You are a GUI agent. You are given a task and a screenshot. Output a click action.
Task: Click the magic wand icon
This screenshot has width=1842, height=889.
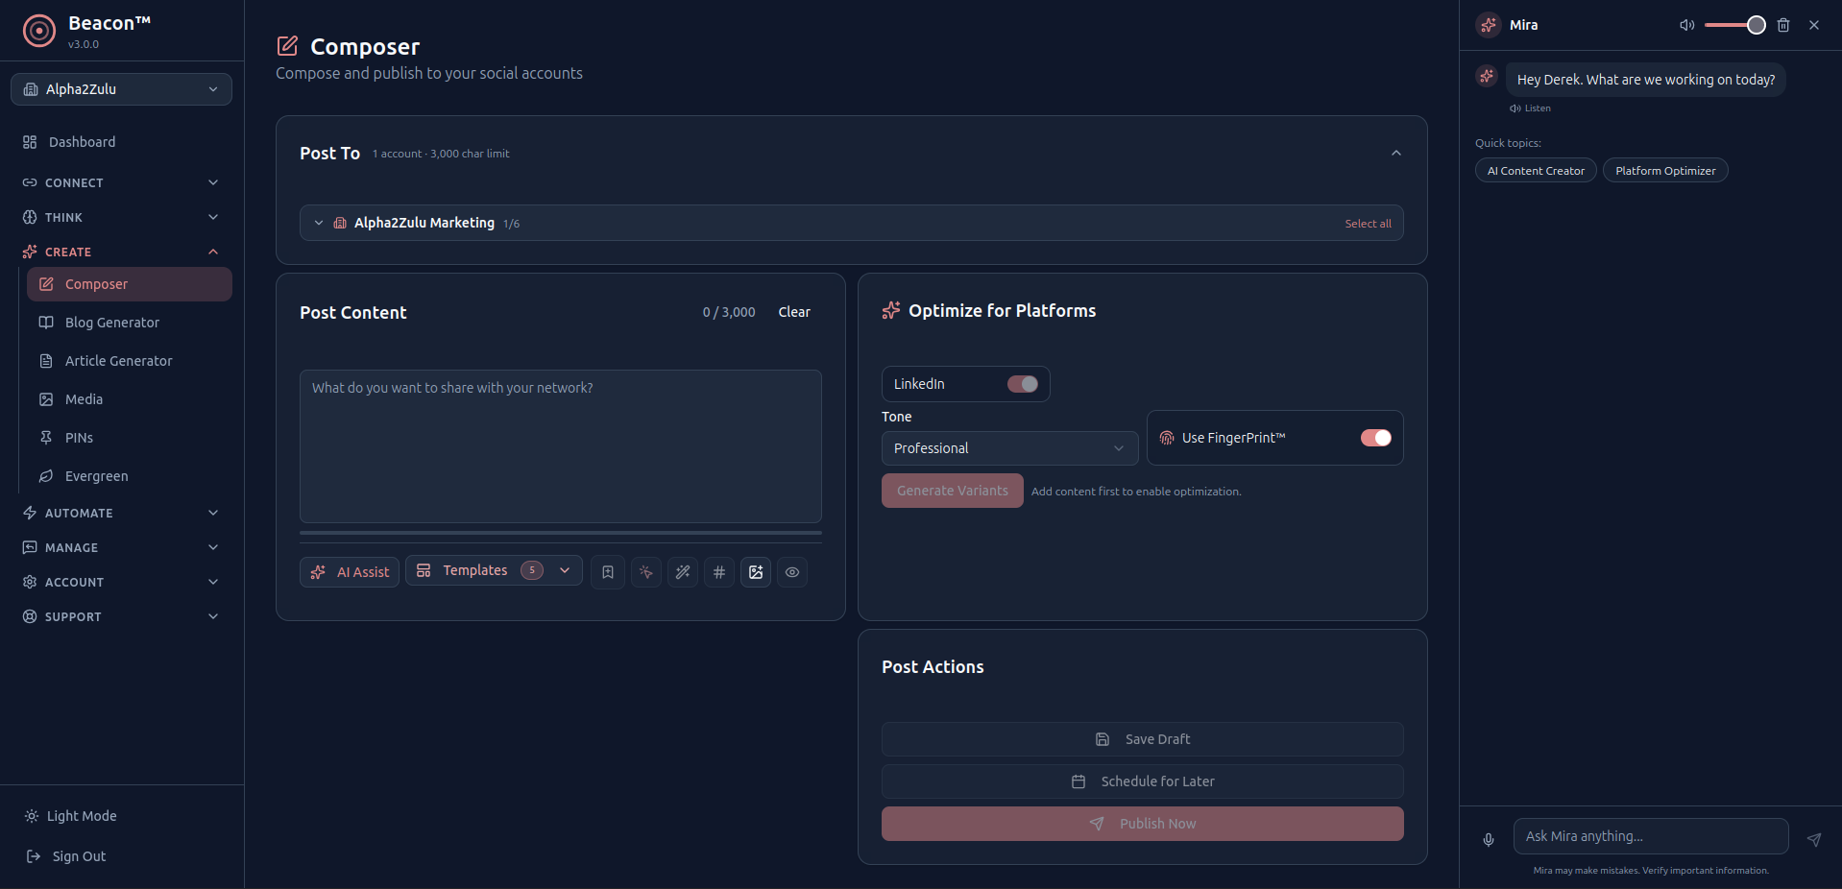(x=683, y=572)
